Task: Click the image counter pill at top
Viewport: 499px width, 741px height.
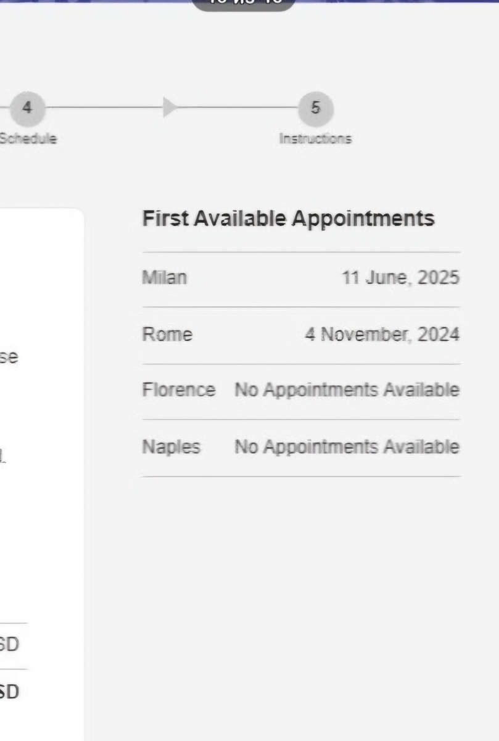Action: click(244, 4)
